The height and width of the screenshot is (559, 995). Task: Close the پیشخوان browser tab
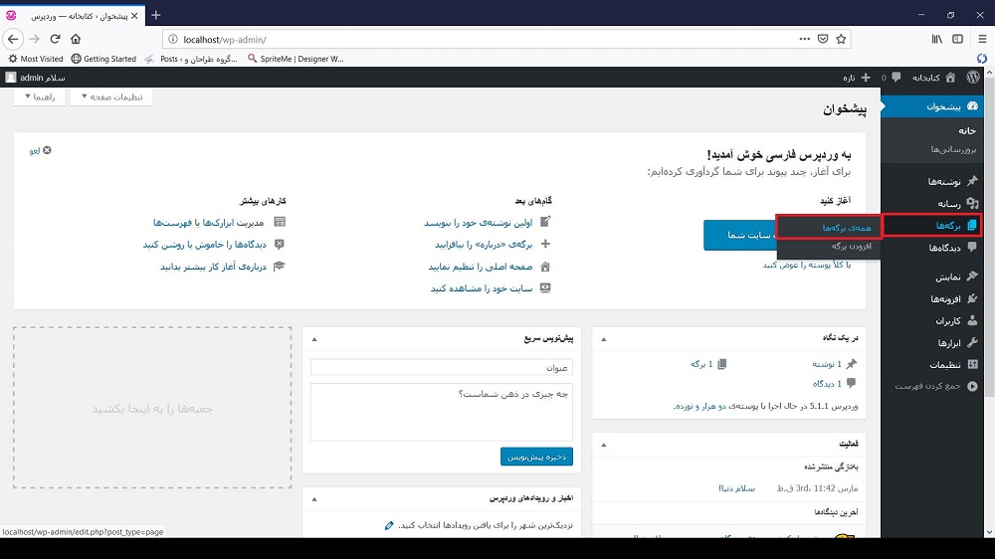click(134, 16)
